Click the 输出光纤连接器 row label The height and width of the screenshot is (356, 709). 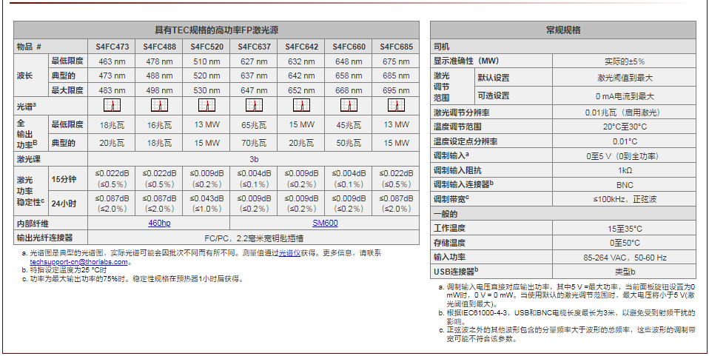pyautogui.click(x=45, y=238)
